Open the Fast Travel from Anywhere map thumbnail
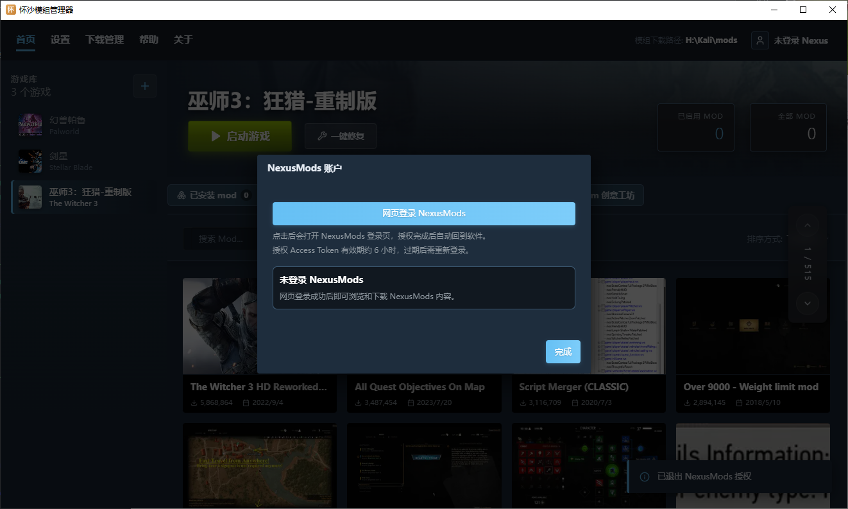This screenshot has width=848, height=509. [x=260, y=466]
